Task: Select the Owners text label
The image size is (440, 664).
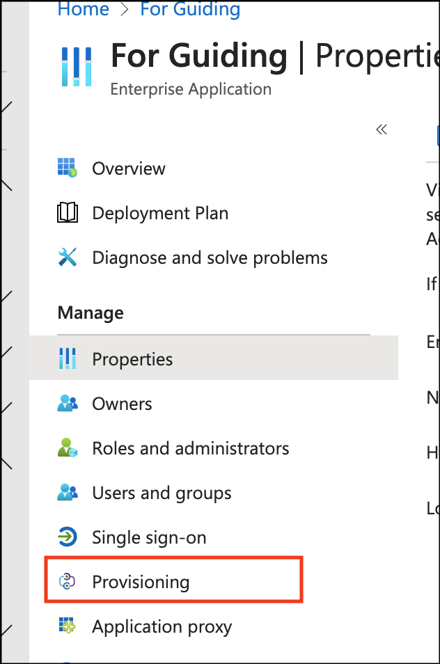Action: [122, 404]
